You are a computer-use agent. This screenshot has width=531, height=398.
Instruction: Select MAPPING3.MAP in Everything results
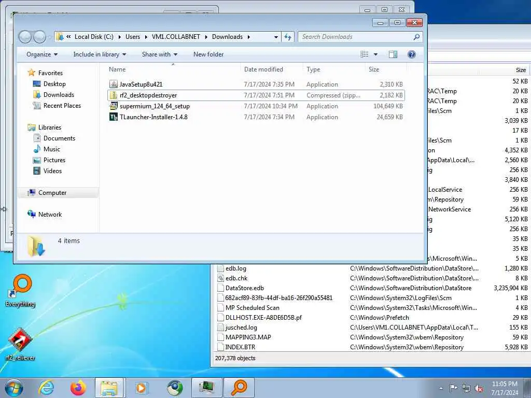coord(248,337)
